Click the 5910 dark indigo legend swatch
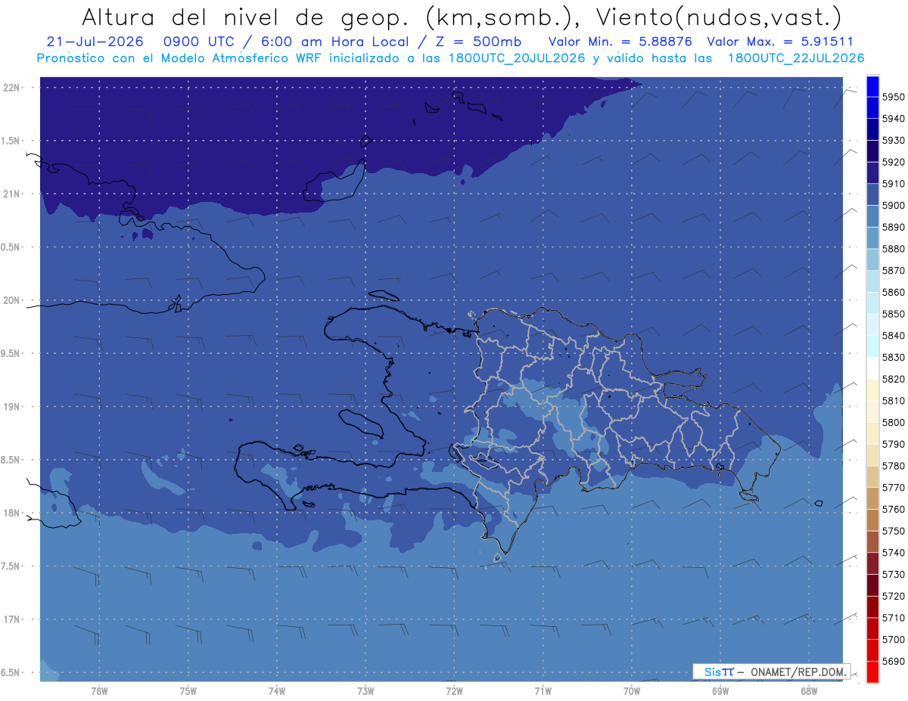Screen dimensions: 908x701 pyautogui.click(x=872, y=173)
